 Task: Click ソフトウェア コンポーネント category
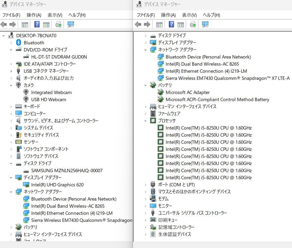pyautogui.click(x=46, y=149)
